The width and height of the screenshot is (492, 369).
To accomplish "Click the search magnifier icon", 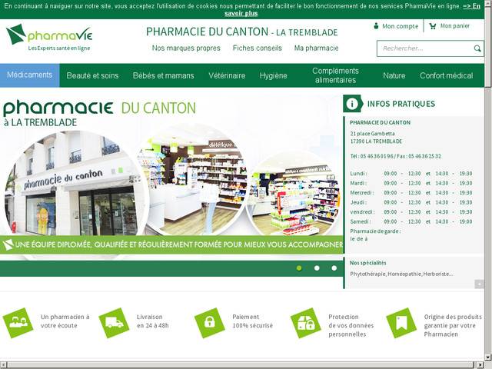I will point(477,48).
